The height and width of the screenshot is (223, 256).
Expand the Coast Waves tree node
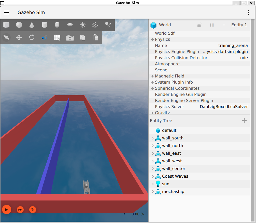click(153, 176)
